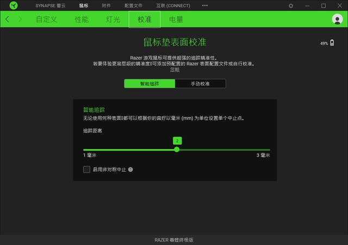Click the Razer logo icon
Viewport: 348px width, 245px height.
[14, 5]
